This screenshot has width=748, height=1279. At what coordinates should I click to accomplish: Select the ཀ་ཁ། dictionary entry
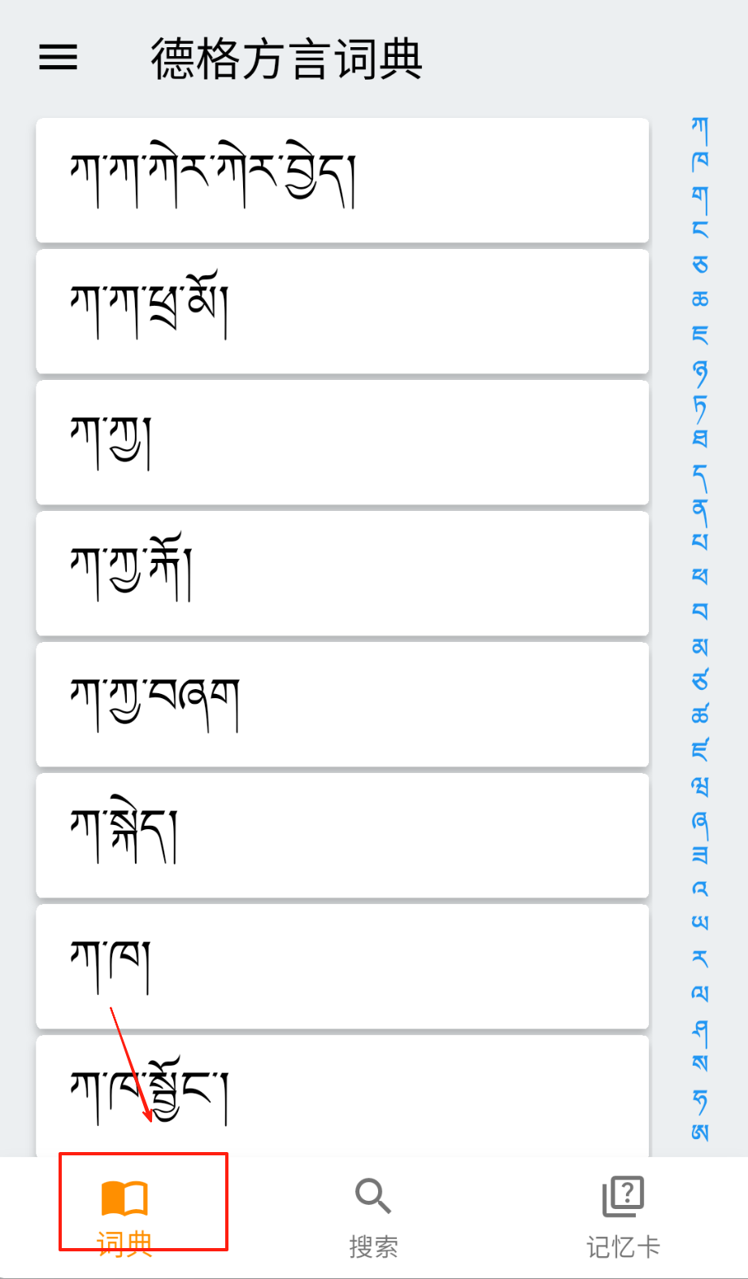(x=342, y=966)
